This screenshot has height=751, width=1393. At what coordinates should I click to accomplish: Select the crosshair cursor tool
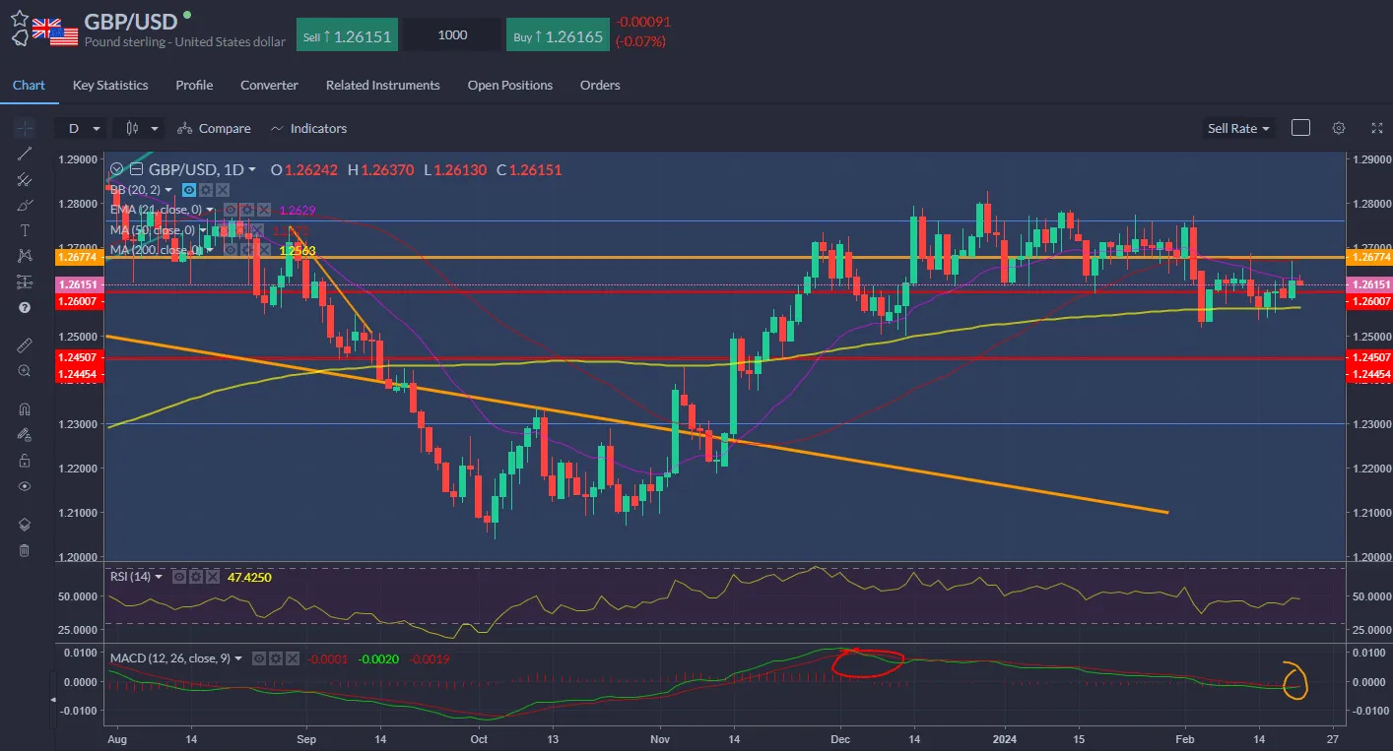coord(25,127)
